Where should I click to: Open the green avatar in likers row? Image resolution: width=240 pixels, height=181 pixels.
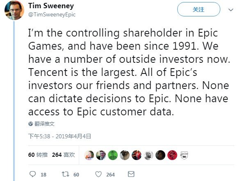pos(113,155)
